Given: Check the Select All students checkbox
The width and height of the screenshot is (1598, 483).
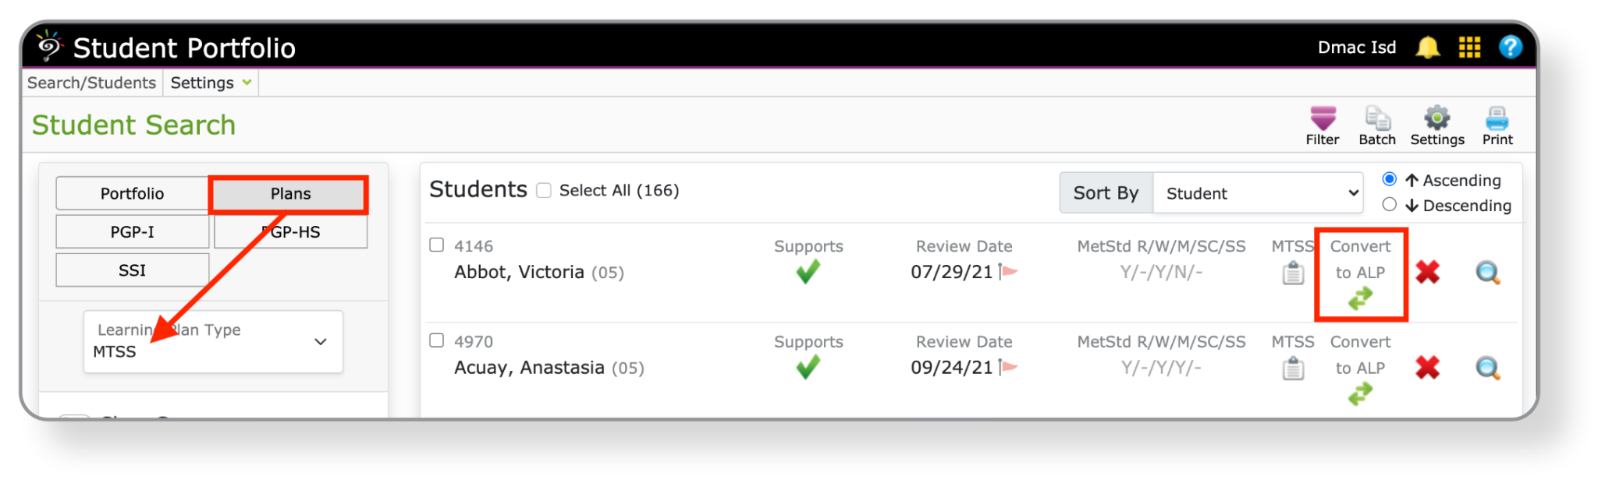Looking at the screenshot, I should 544,191.
